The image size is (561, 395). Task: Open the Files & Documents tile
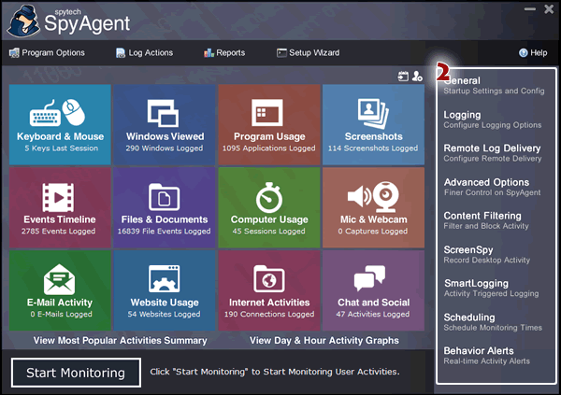pos(165,207)
